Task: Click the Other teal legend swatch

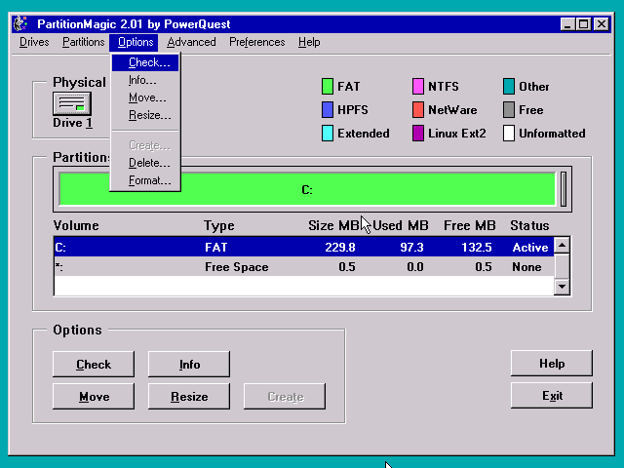Action: pos(509,87)
